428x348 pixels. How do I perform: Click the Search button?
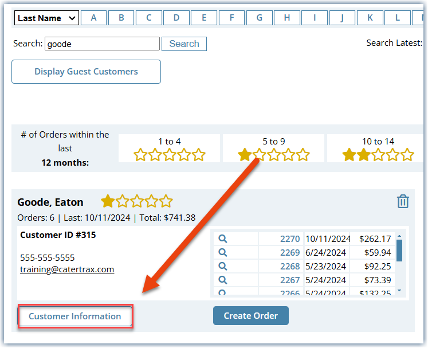click(184, 44)
